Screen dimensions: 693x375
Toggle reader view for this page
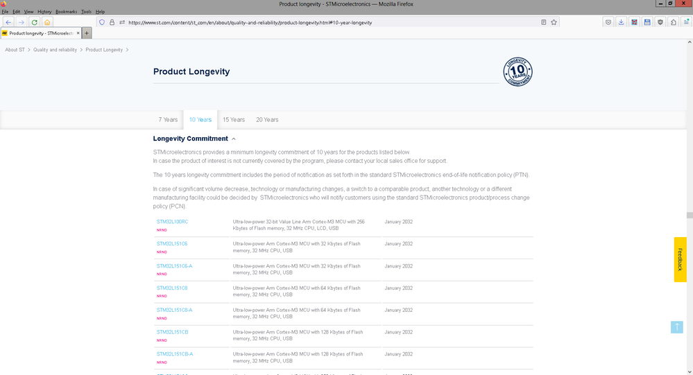[x=544, y=22]
